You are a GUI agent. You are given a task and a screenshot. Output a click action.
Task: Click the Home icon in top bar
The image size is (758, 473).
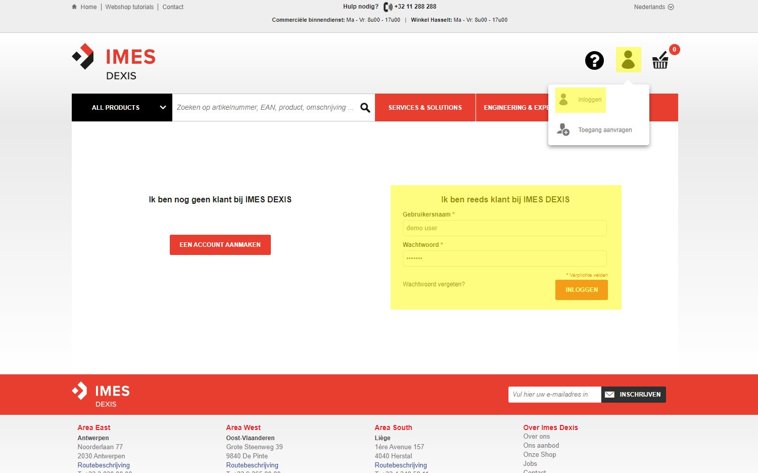[x=74, y=7]
